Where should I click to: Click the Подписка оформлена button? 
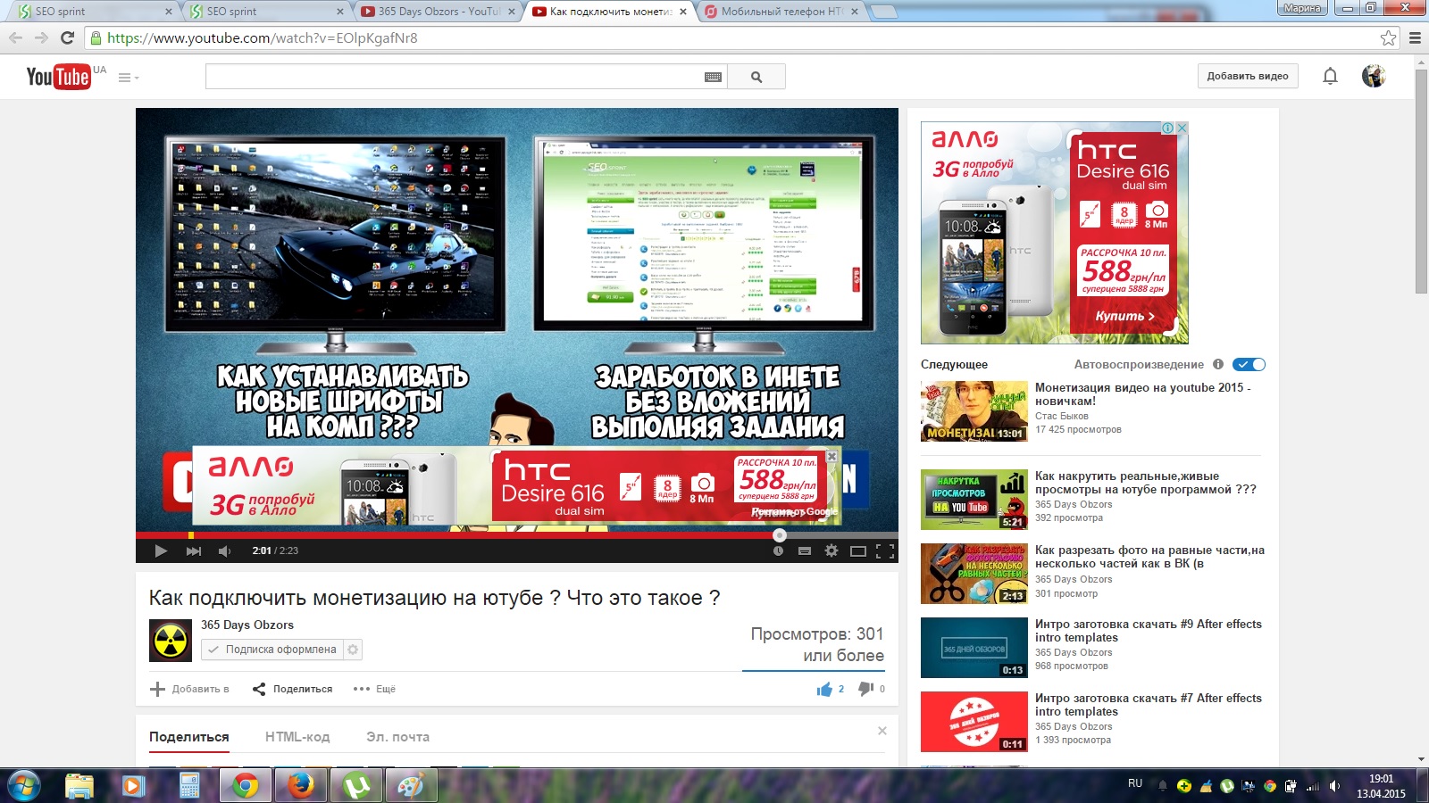[272, 650]
